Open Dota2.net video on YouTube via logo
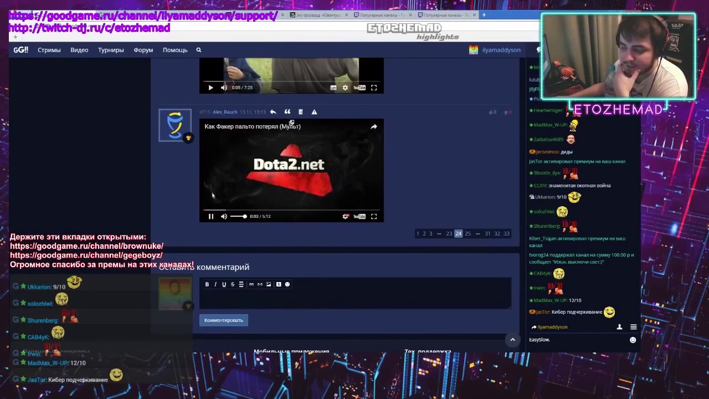Image resolution: width=709 pixels, height=399 pixels. point(359,217)
